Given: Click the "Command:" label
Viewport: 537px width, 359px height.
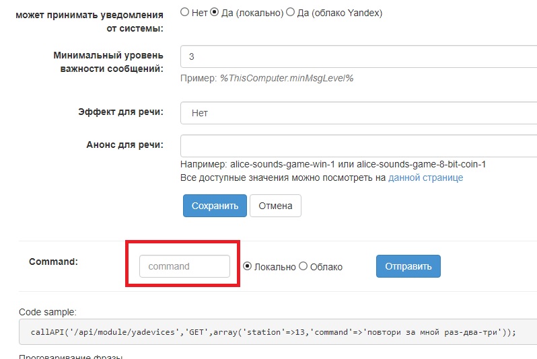Looking at the screenshot, I should [x=53, y=262].
